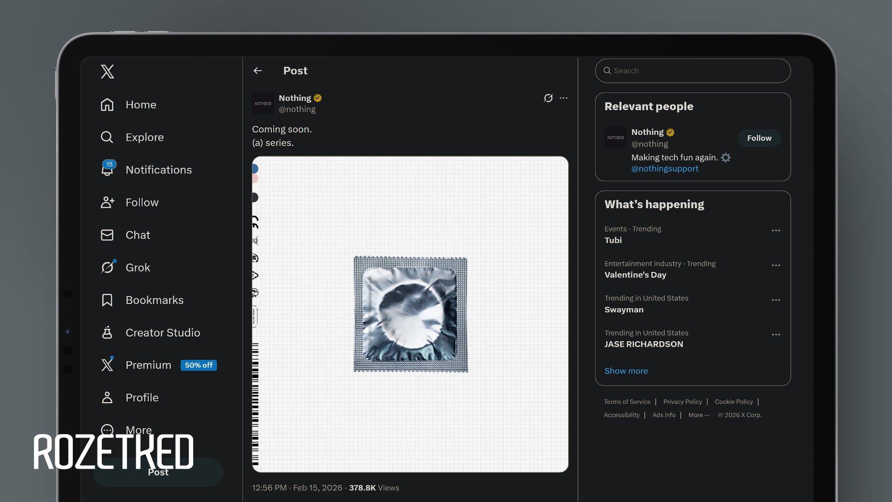Open Notifications with 15 badge

tap(158, 170)
